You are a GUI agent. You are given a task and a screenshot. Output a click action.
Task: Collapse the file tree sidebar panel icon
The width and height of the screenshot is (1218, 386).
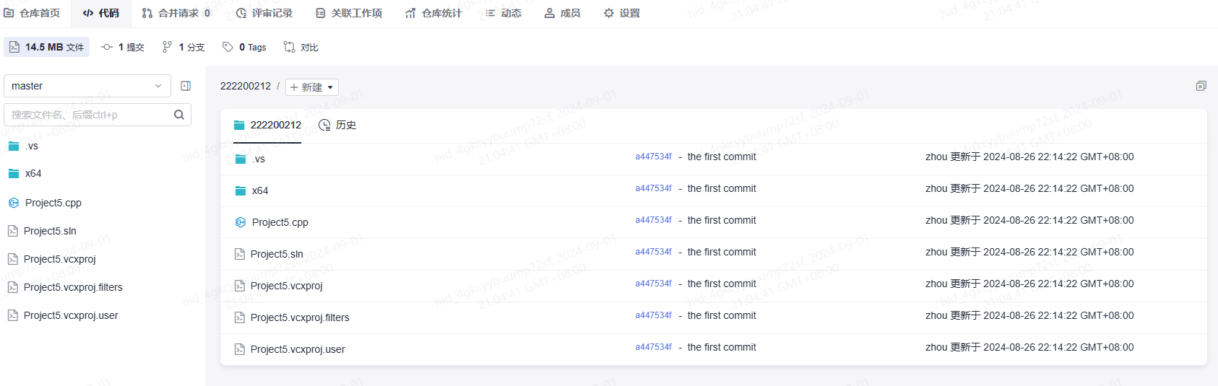[x=186, y=86]
